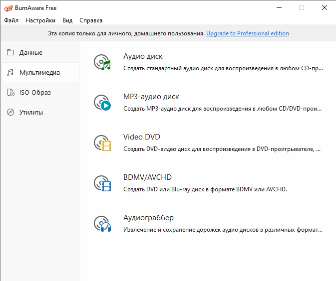This screenshot has height=281, width=336.
Task: Launch the Video DVD tool by its title
Action: (142, 137)
